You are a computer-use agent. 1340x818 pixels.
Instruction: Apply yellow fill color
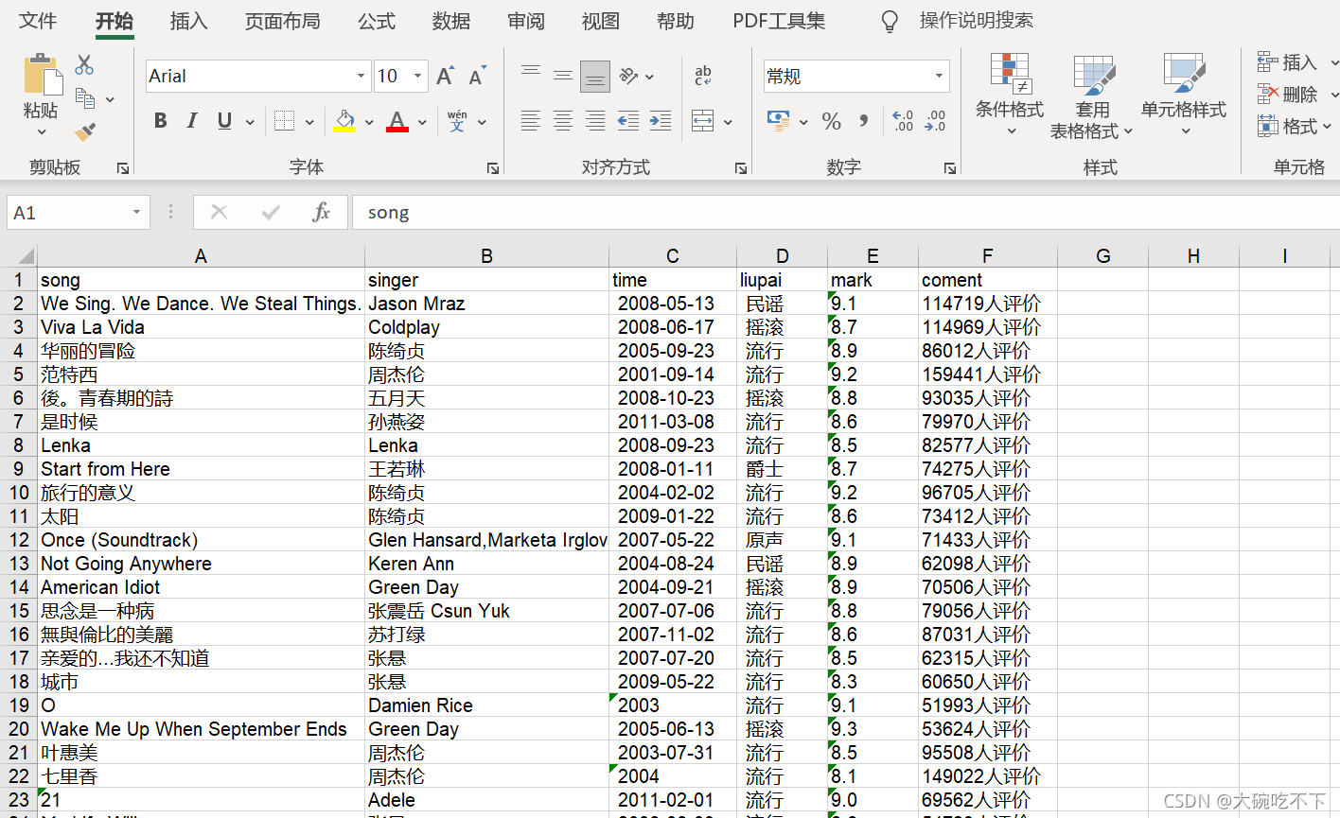[x=344, y=121]
